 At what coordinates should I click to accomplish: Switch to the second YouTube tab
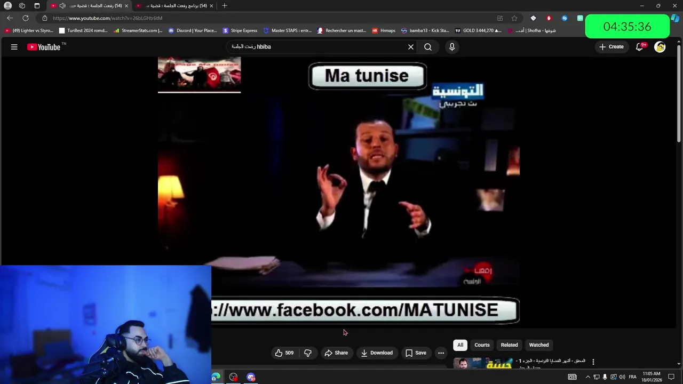click(x=173, y=6)
